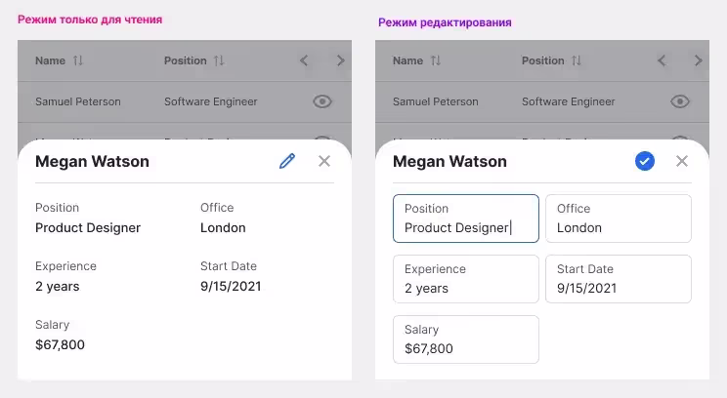The image size is (727, 398).
Task: Select the Salary input field
Action: point(465,339)
